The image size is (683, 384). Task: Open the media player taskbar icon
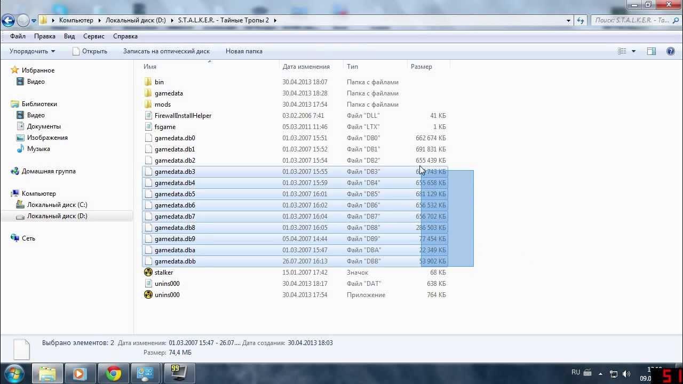[80, 373]
